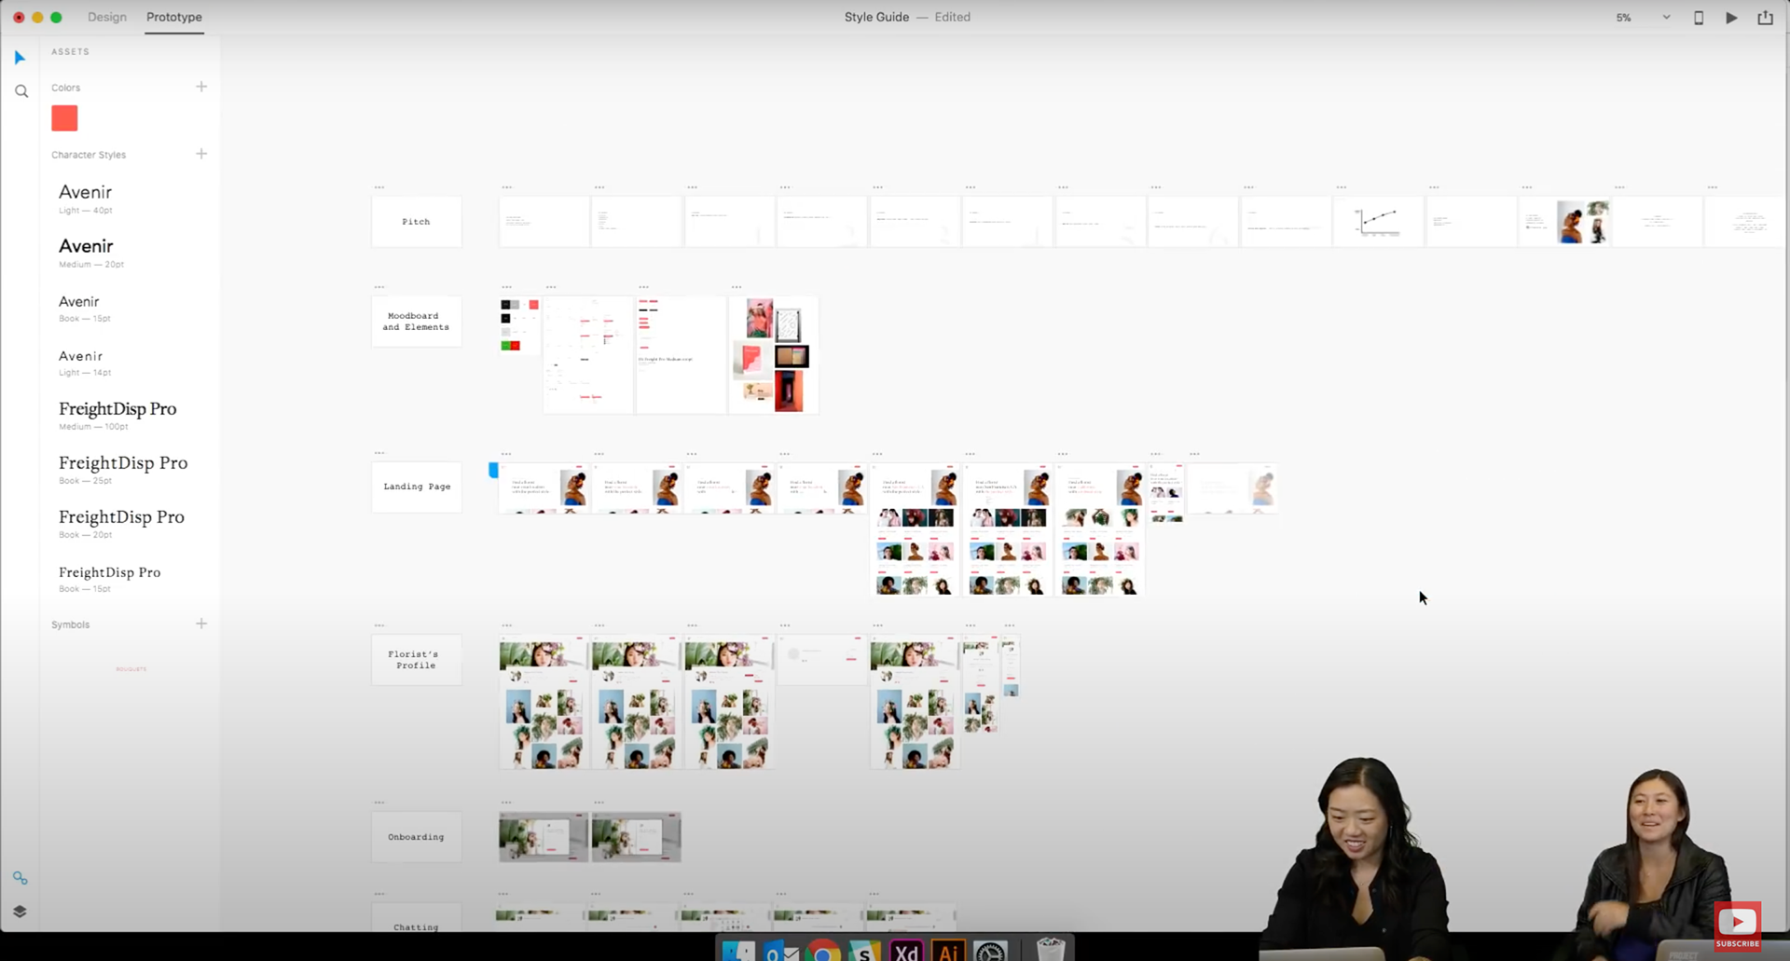
Task: Select FreightDisp Pro Book 15pt style
Action: (110, 578)
